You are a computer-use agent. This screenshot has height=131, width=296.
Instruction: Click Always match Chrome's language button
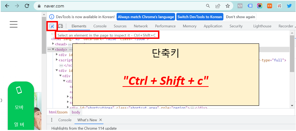click(x=146, y=17)
